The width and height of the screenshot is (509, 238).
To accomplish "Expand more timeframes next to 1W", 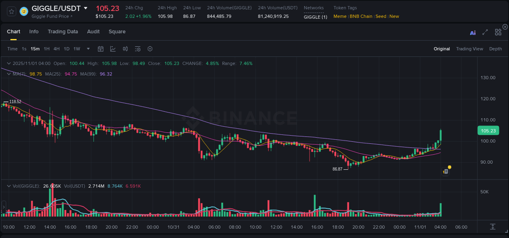I will tap(88, 49).
